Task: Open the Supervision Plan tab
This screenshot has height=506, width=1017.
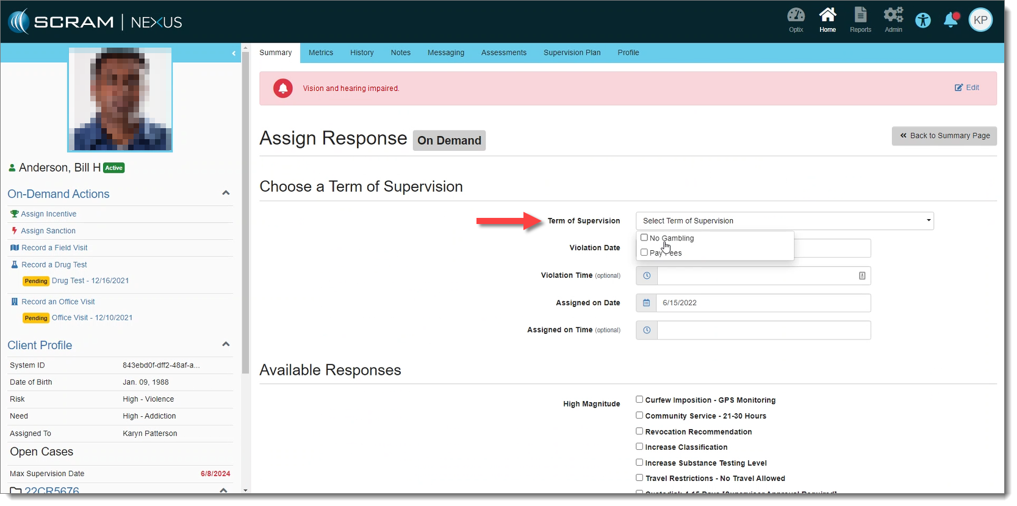Action: [572, 52]
